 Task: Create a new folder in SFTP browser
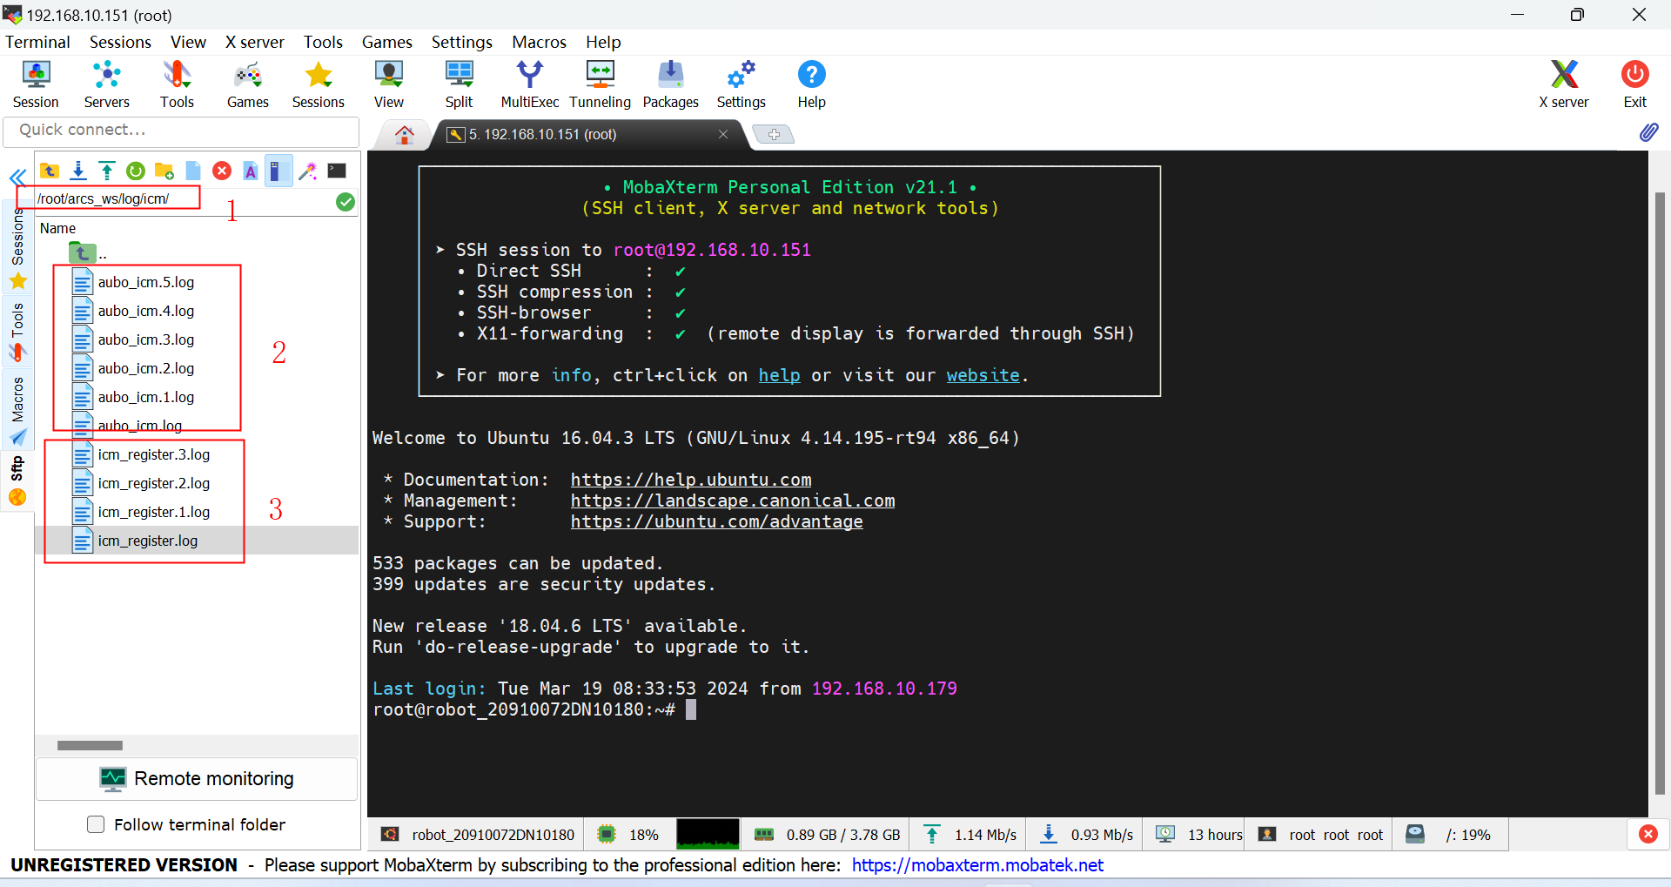pos(164,171)
